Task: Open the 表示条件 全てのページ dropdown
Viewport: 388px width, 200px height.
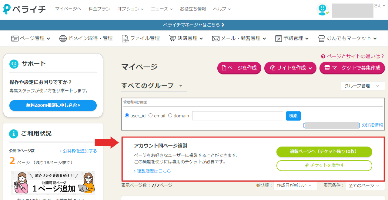Action: tap(365, 185)
